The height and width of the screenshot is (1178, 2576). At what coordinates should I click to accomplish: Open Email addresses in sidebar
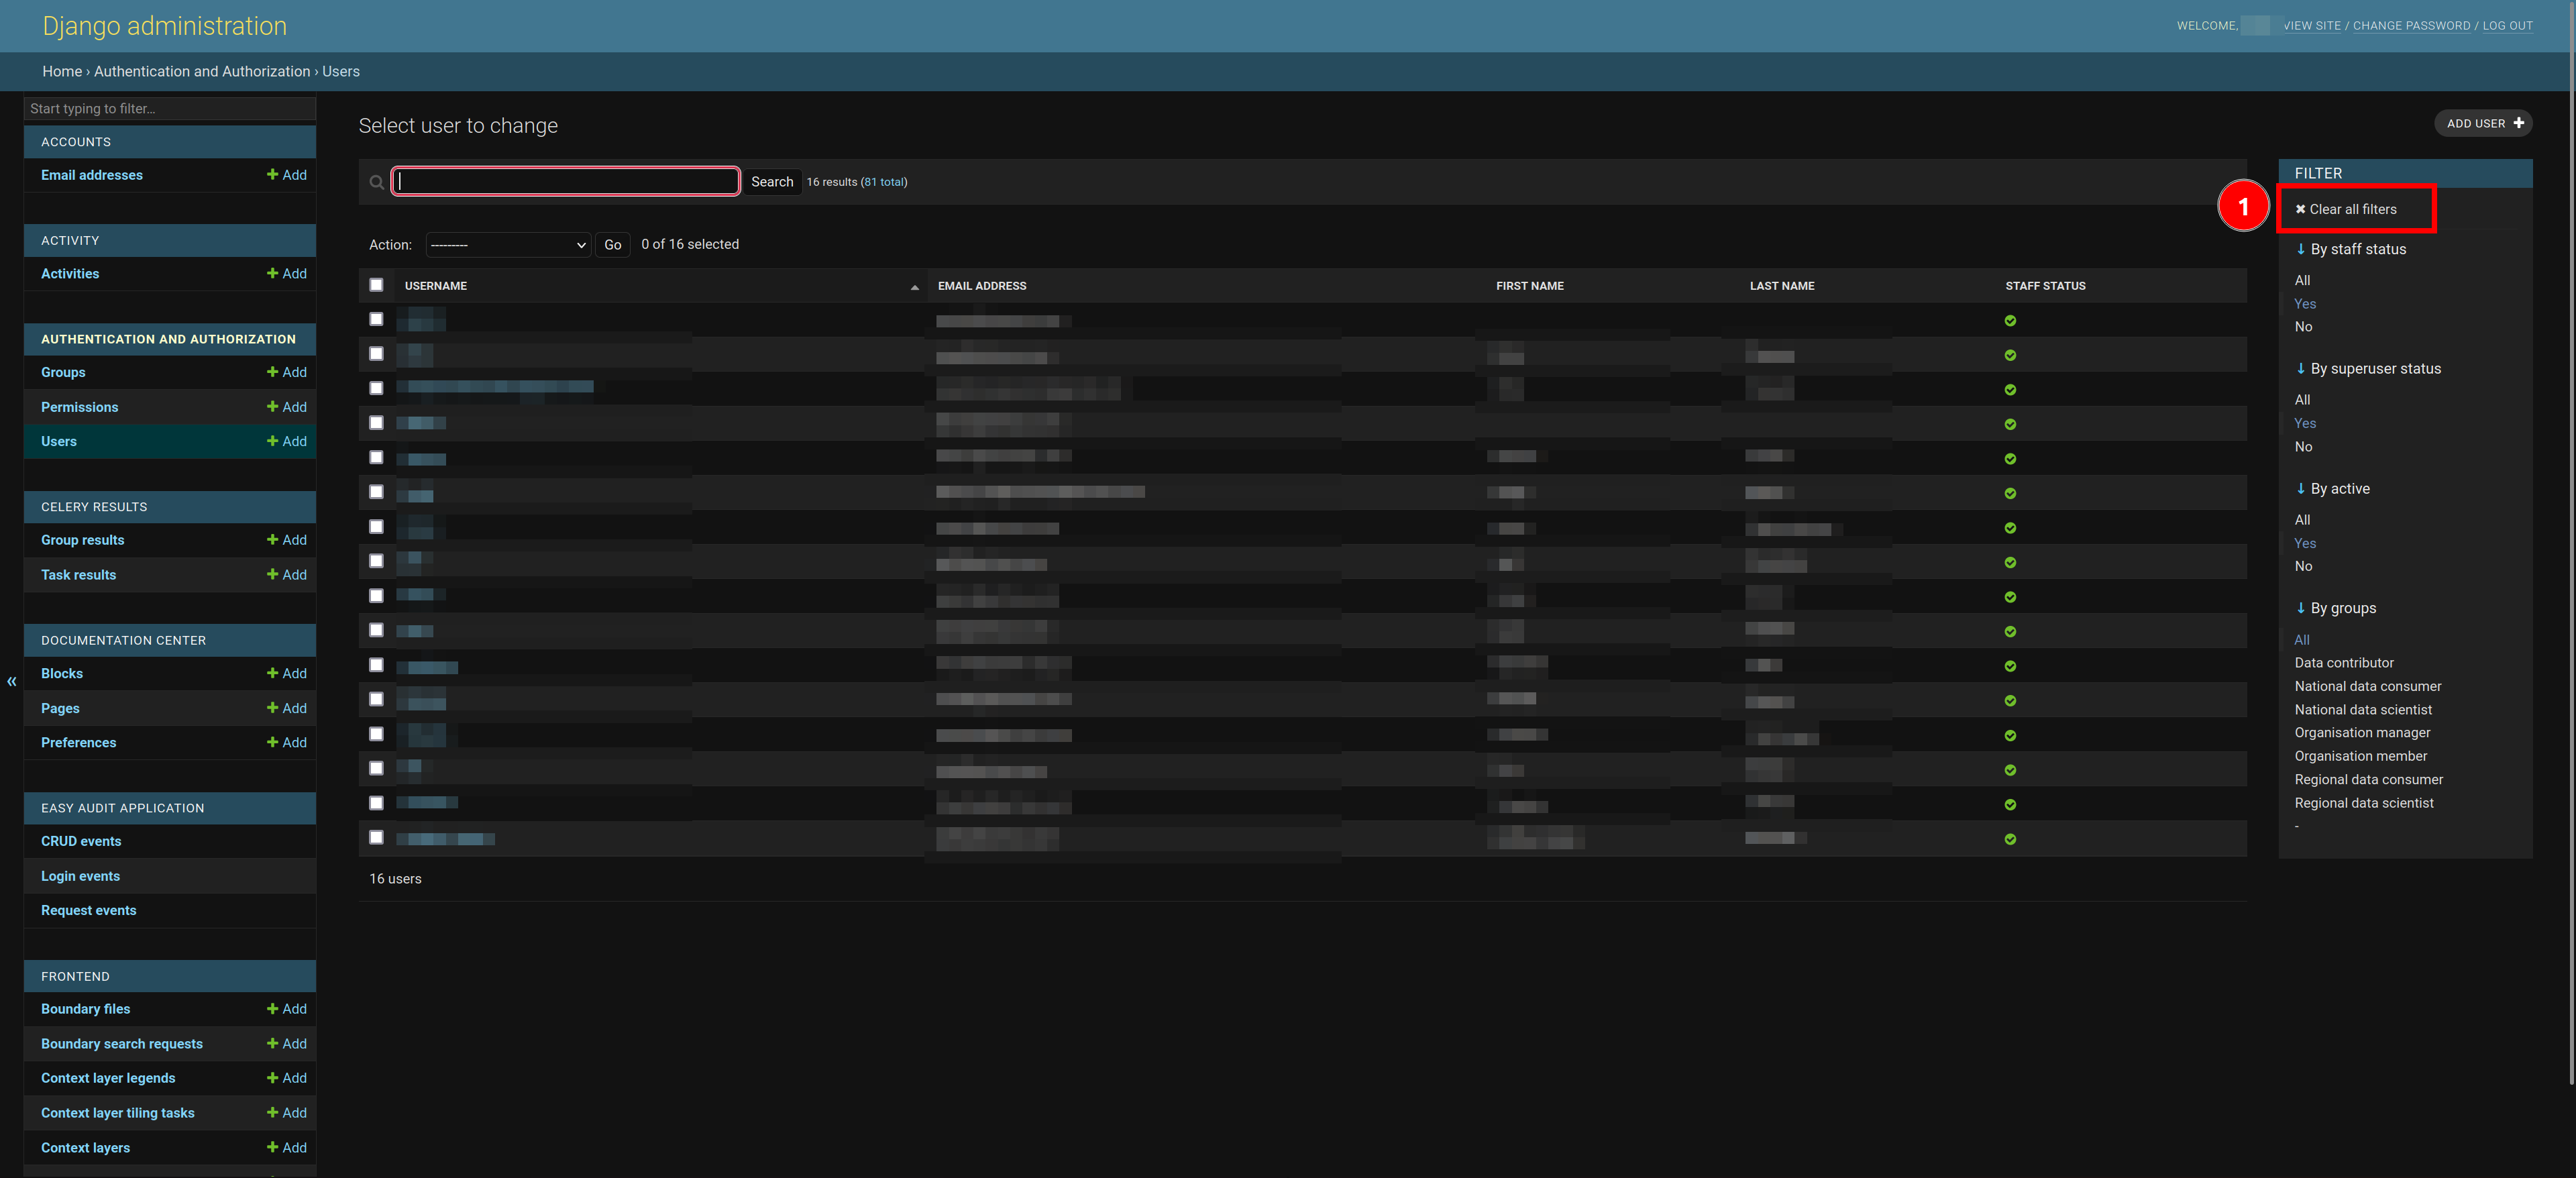click(x=92, y=175)
